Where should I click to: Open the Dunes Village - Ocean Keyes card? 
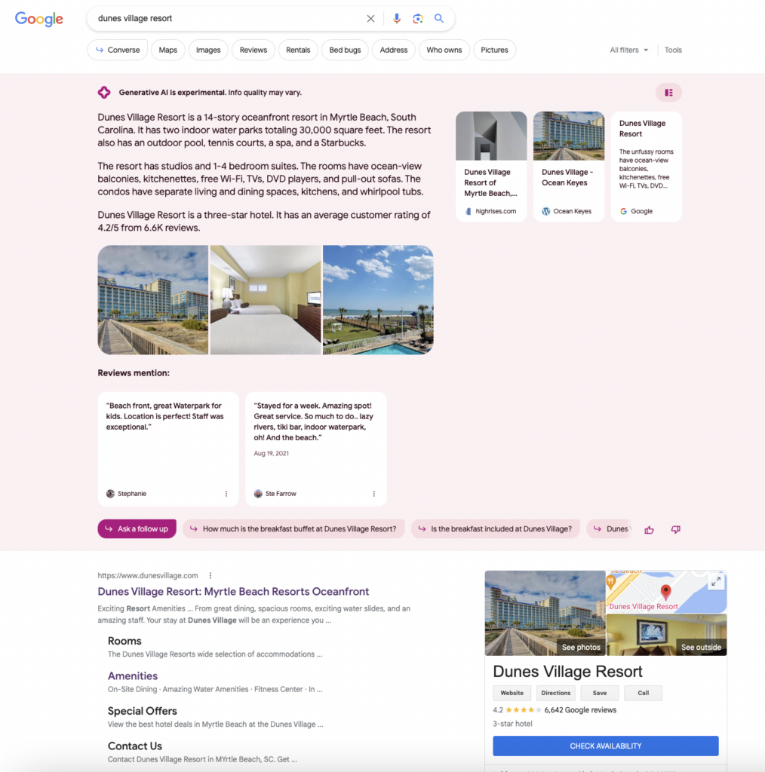pos(568,167)
